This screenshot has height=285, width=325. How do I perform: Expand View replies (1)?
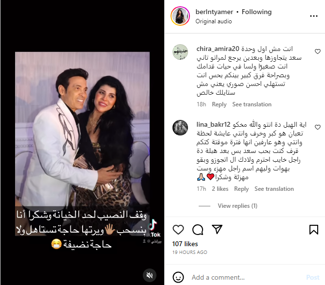[238, 206]
